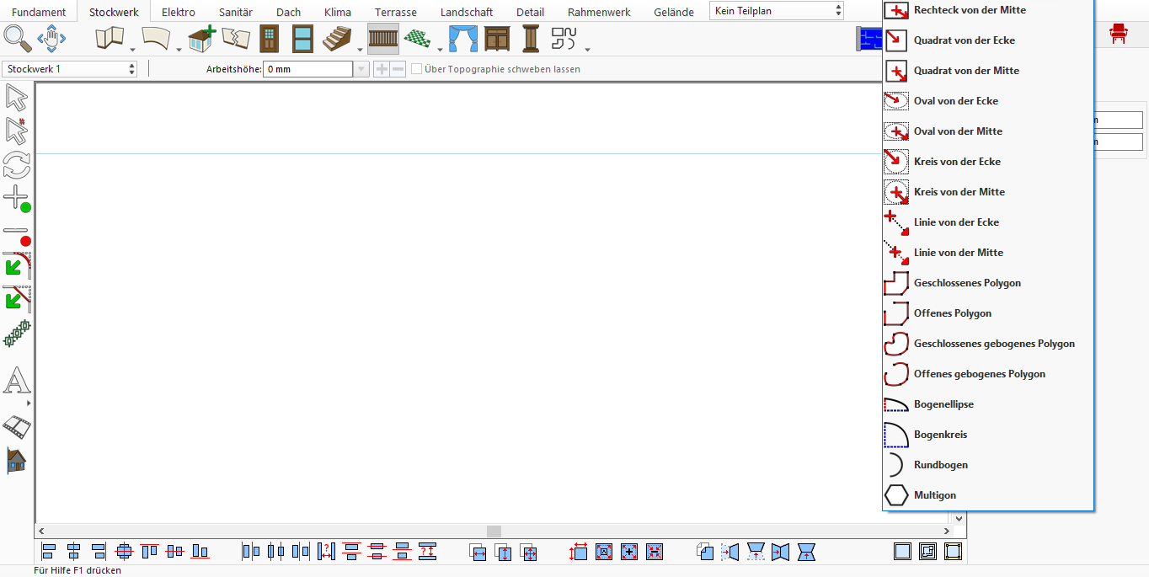Switch to the Elektro tab
The height and width of the screenshot is (577, 1149).
[179, 12]
